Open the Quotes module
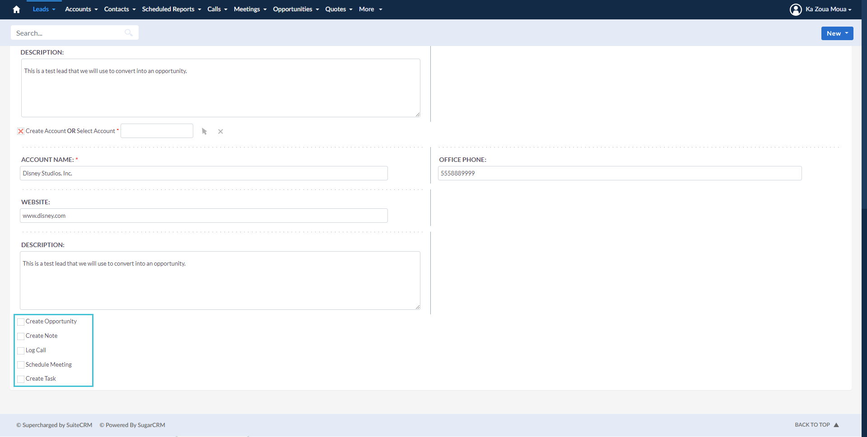Screen dimensions: 867x437 click(336, 9)
